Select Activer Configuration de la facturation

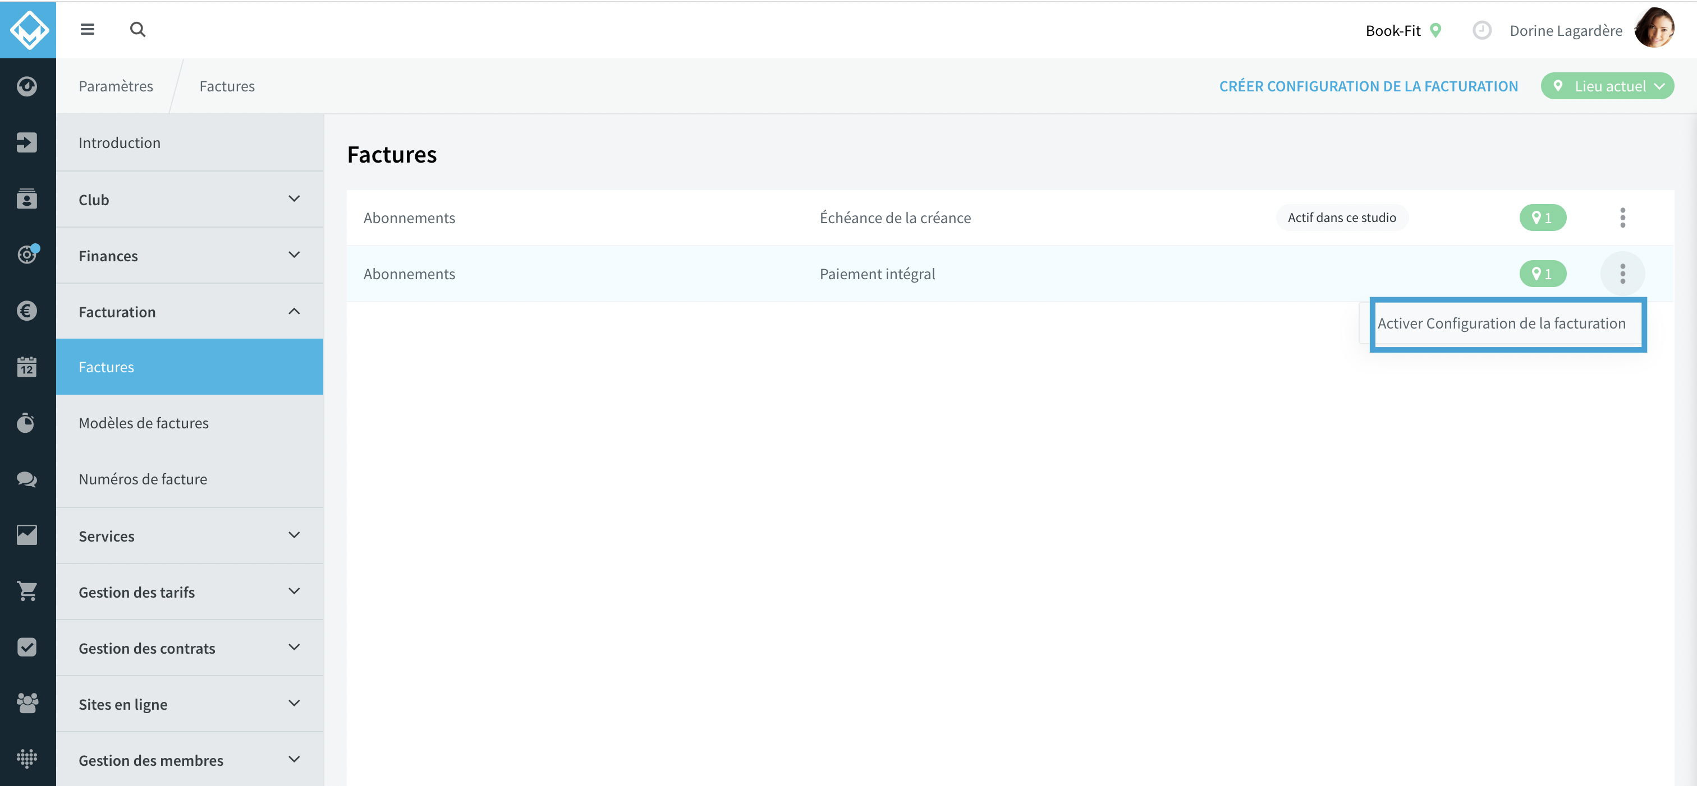pos(1501,323)
